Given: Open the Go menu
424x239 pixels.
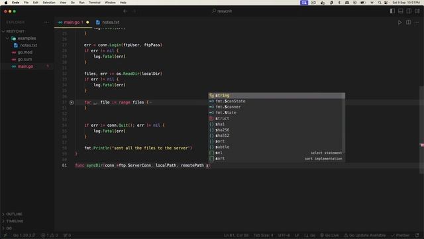Looking at the screenshot, I should click(73, 3).
